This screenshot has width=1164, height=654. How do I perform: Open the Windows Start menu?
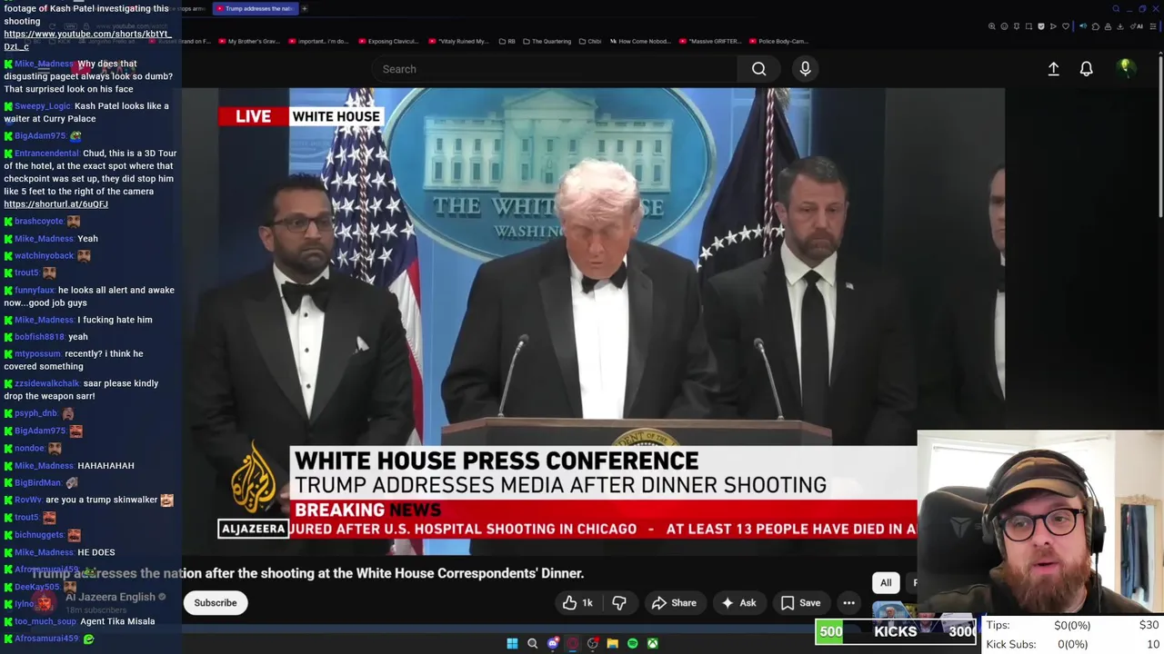coord(512,643)
